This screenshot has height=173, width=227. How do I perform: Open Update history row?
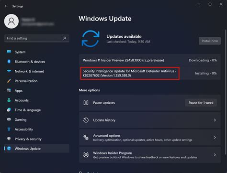pyautogui.click(x=150, y=120)
